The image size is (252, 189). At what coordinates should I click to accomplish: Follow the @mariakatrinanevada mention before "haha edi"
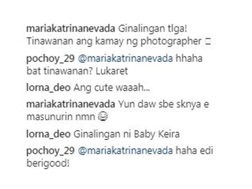click(125, 151)
